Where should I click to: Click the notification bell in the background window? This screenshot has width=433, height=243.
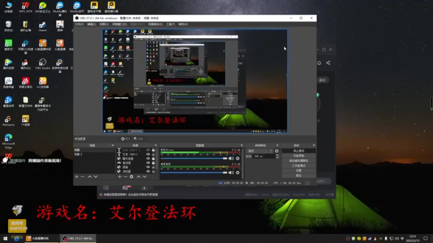click(x=319, y=63)
